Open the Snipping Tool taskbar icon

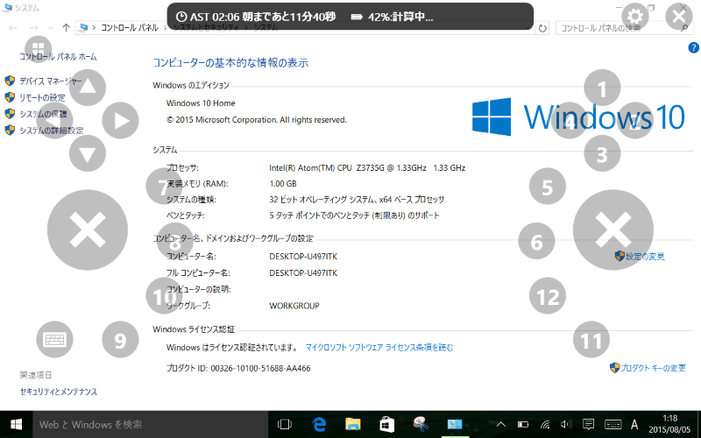coord(421,424)
